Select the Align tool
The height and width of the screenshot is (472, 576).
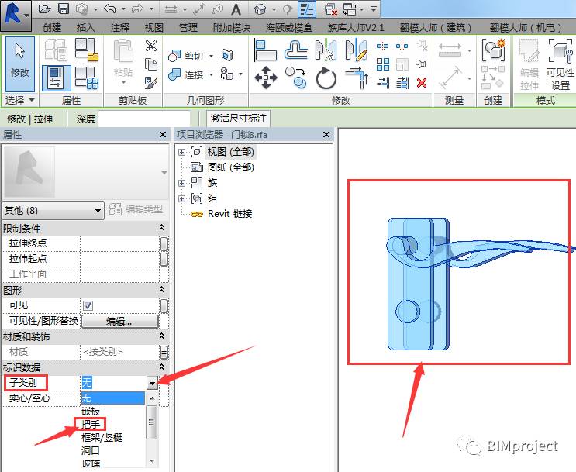265,50
